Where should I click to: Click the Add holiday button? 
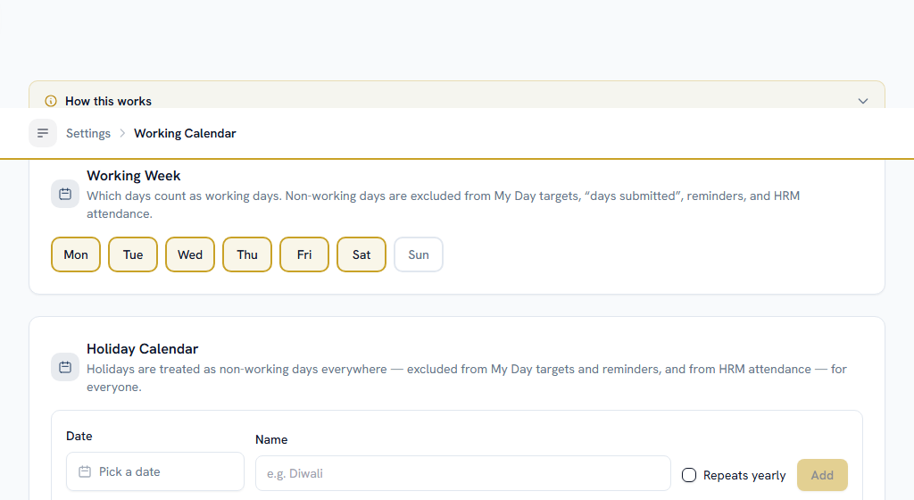point(822,475)
